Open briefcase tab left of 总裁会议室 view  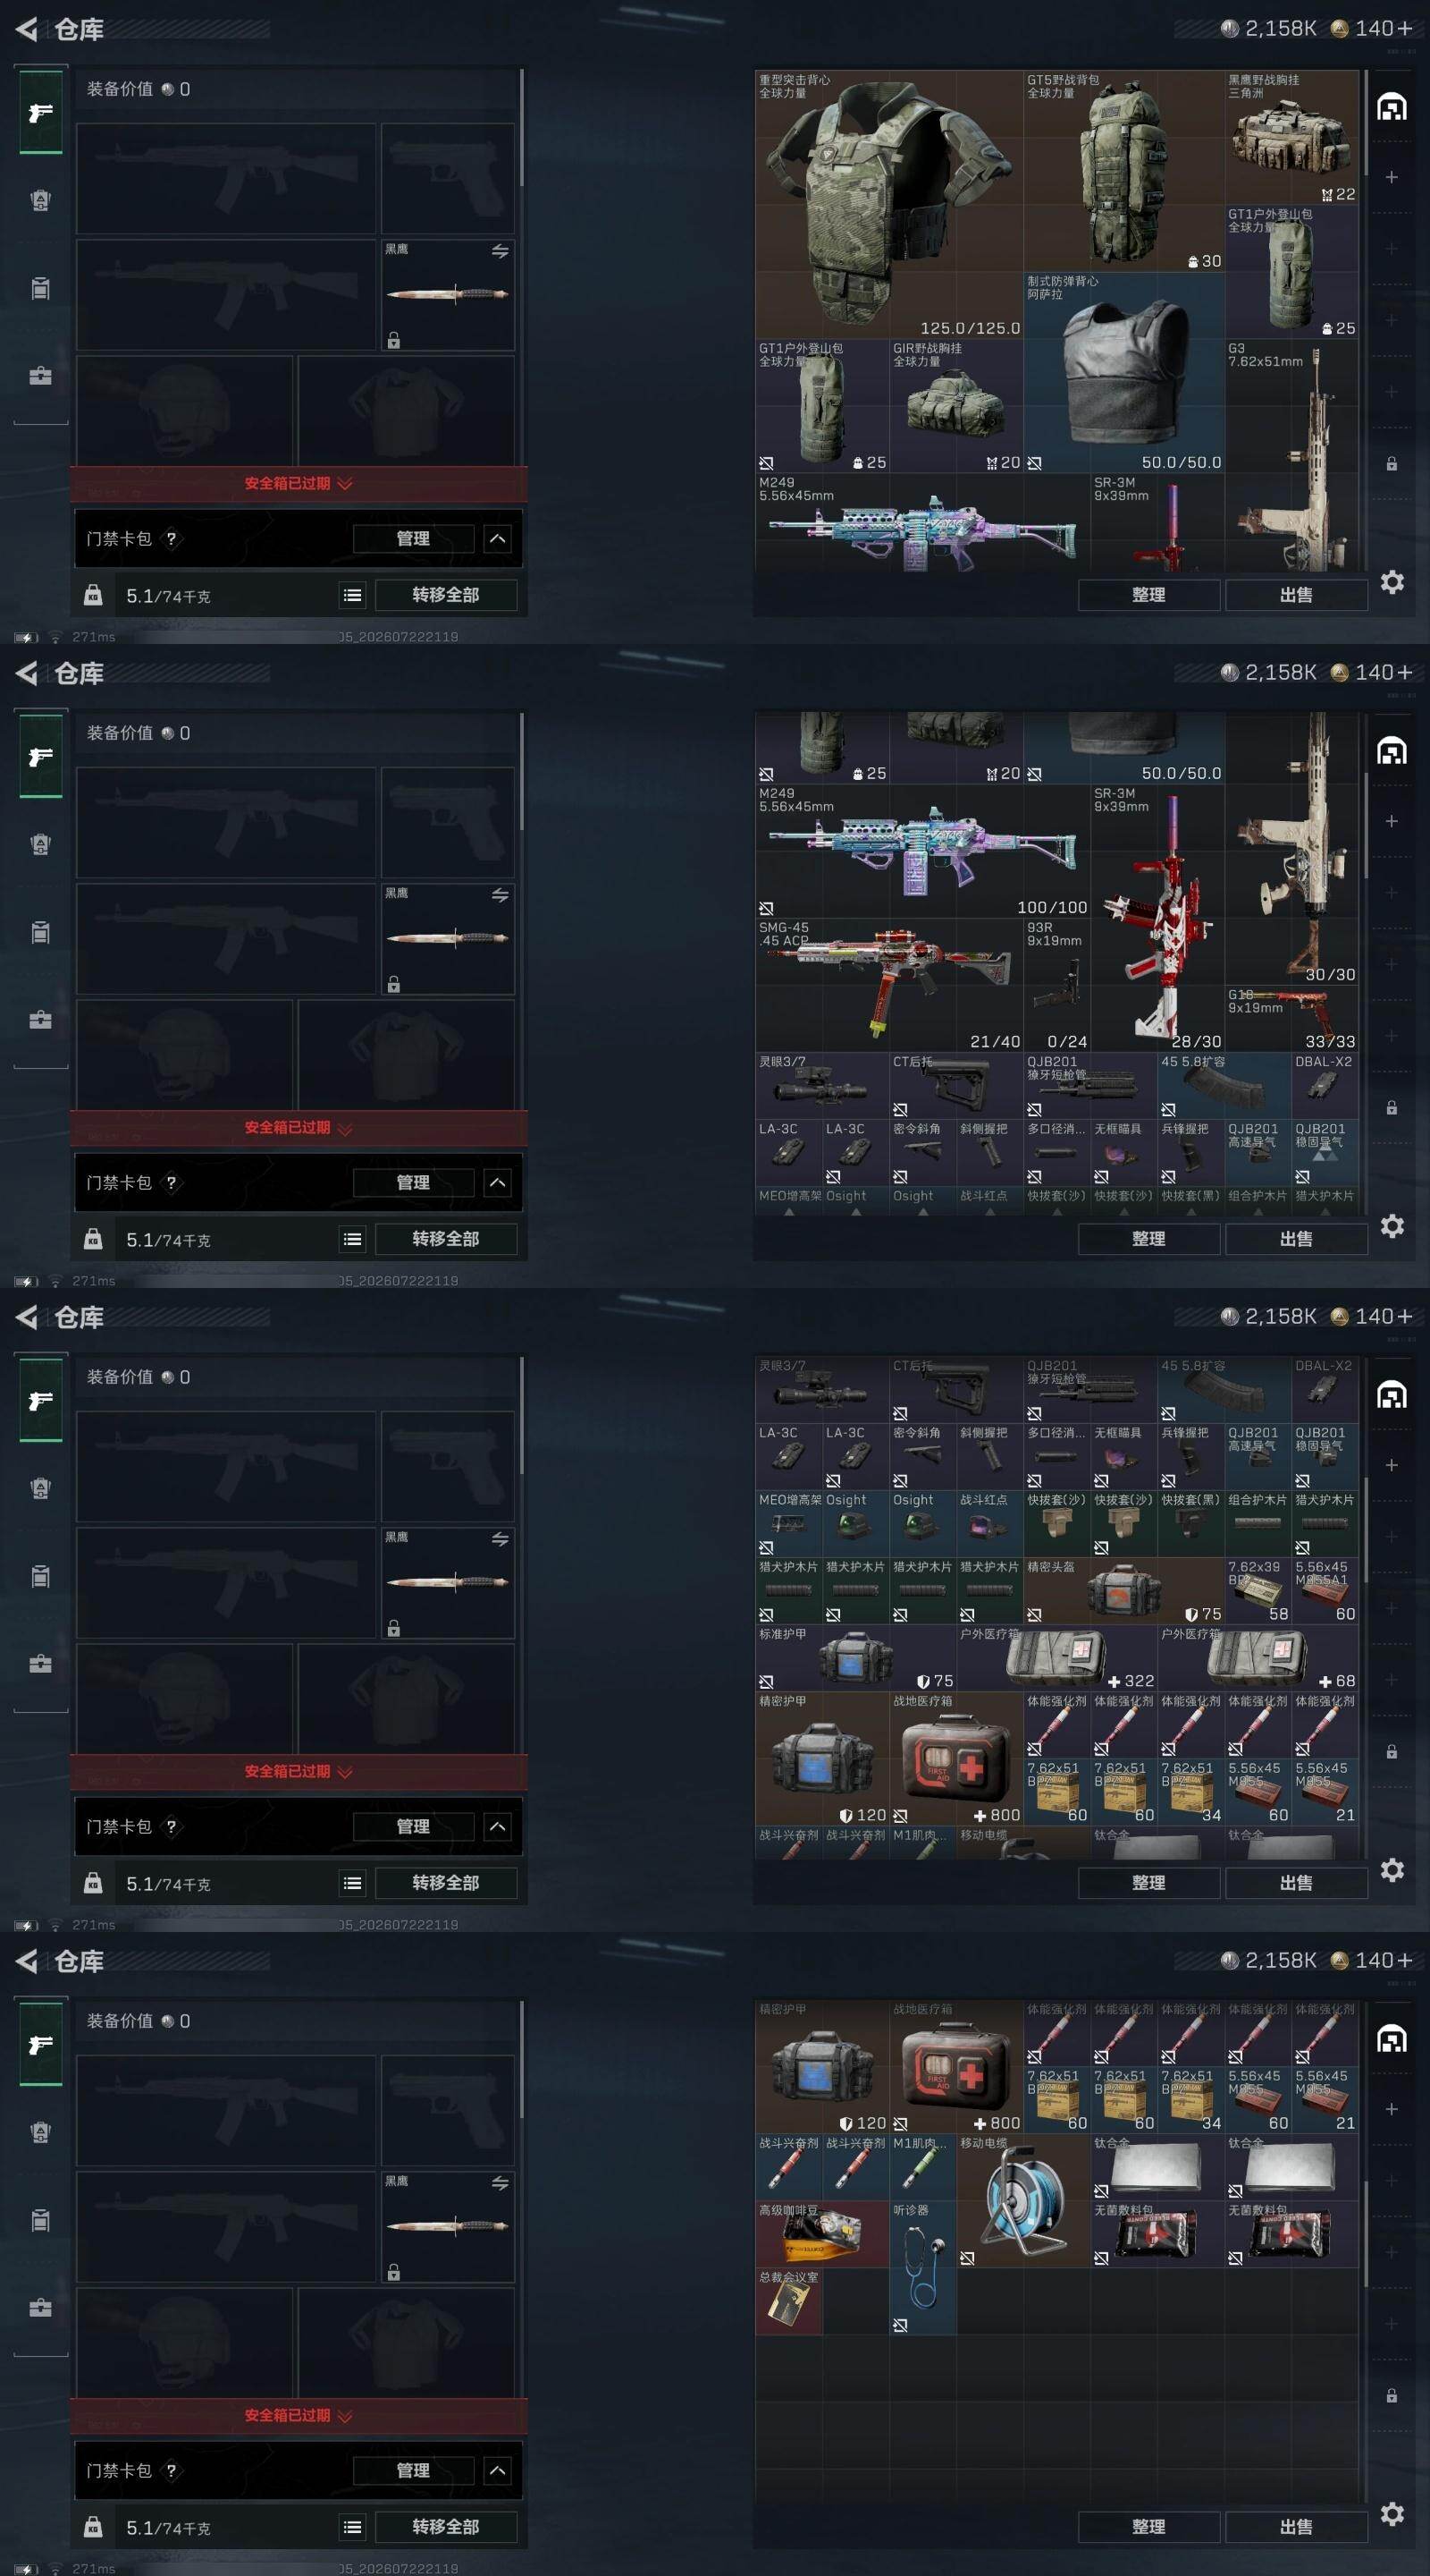click(x=41, y=2308)
